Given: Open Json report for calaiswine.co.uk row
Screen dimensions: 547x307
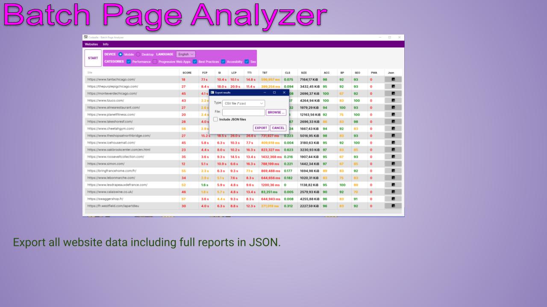Looking at the screenshot, I should point(393,192).
